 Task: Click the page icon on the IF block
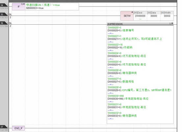[x=22, y=4]
